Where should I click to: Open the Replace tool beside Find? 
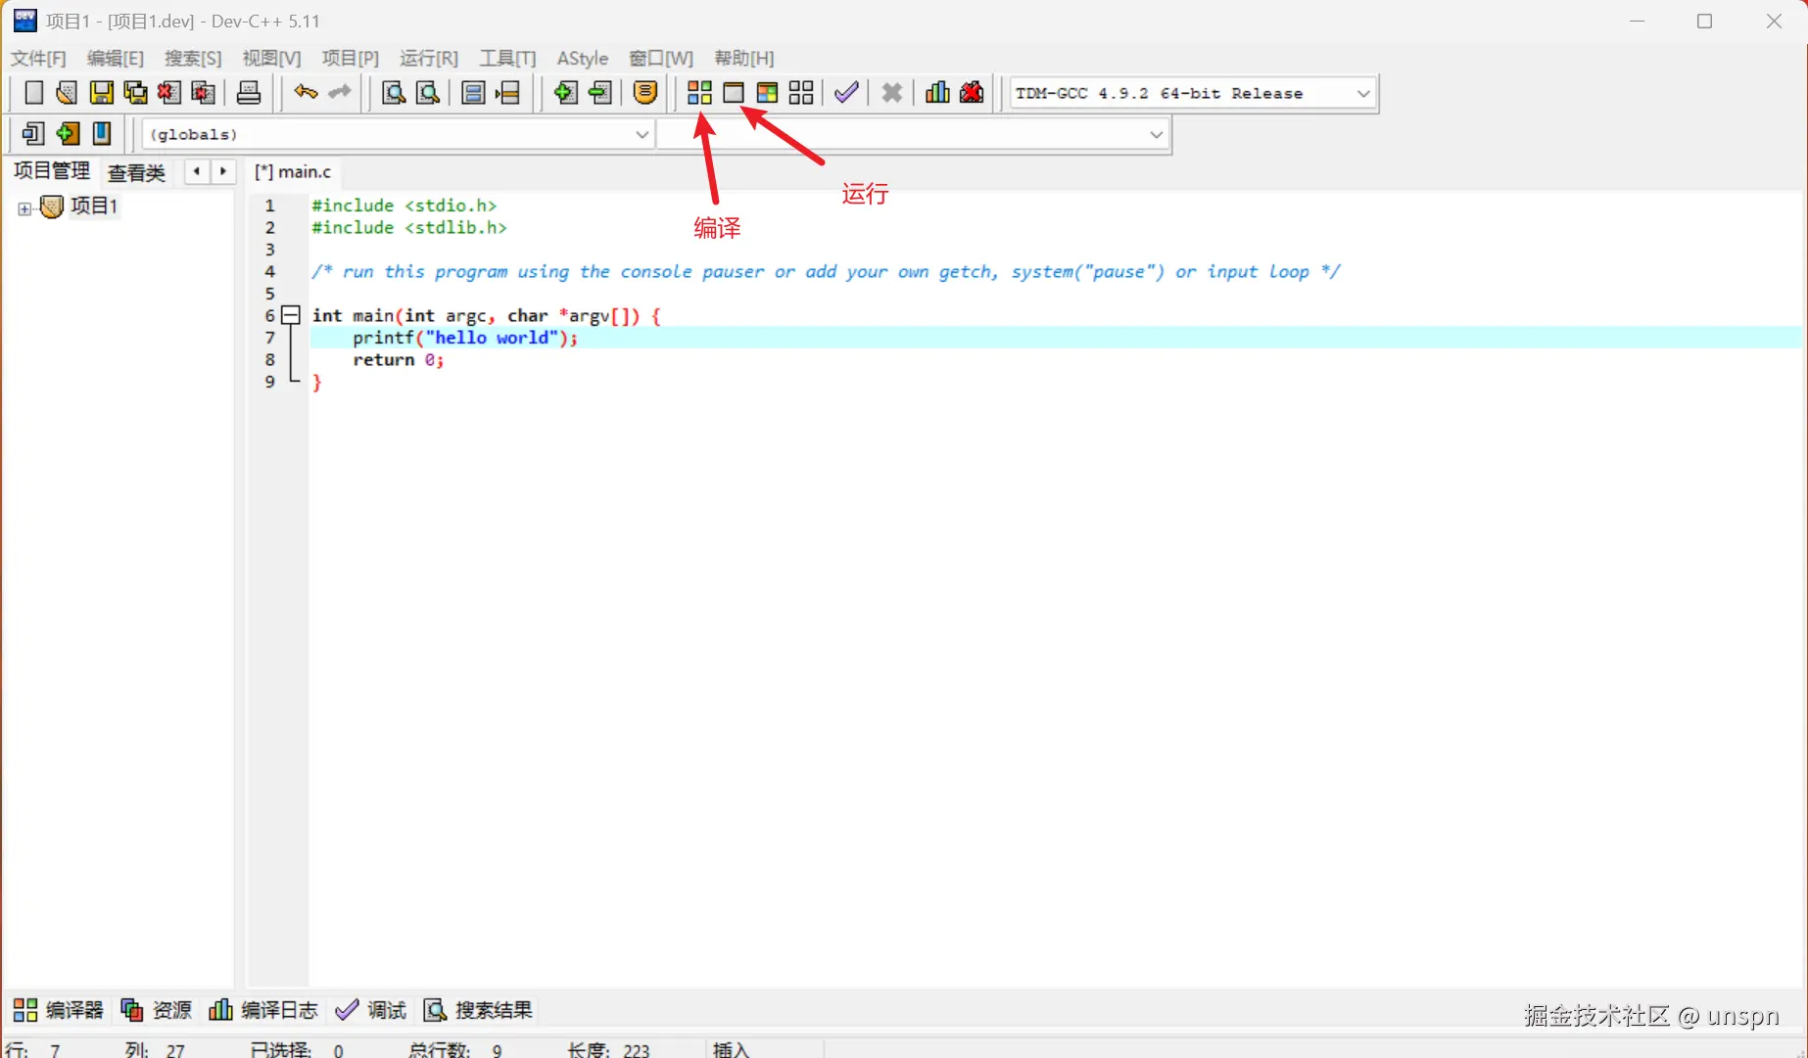pos(428,93)
